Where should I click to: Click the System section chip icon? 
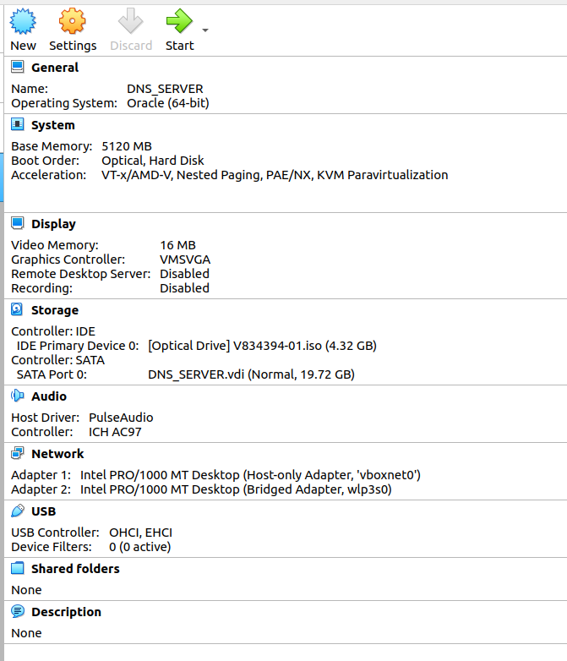(x=17, y=124)
